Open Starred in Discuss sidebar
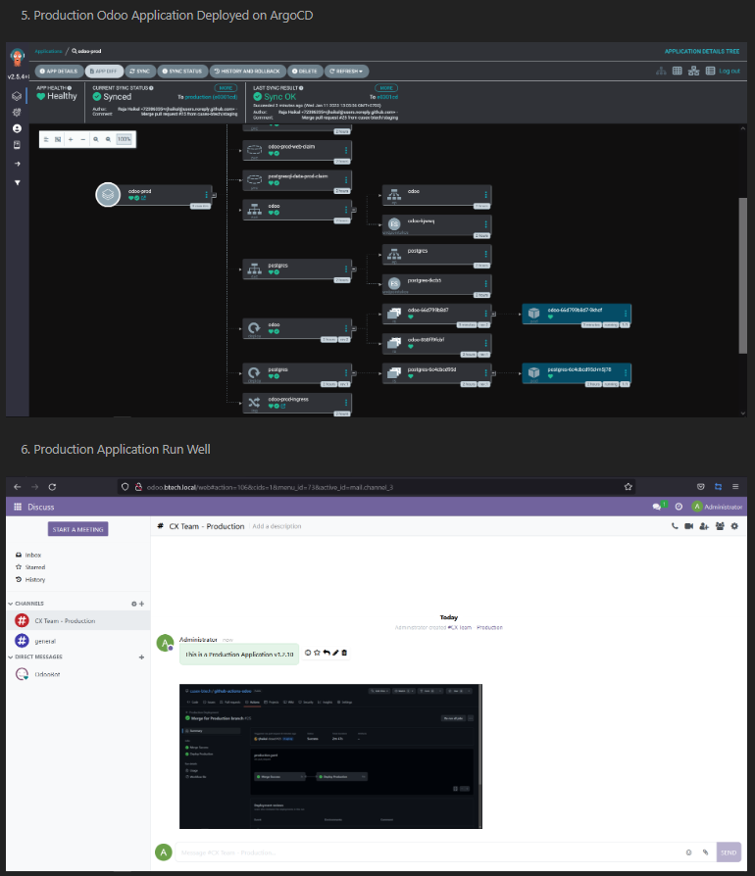Image resolution: width=755 pixels, height=876 pixels. click(30, 567)
